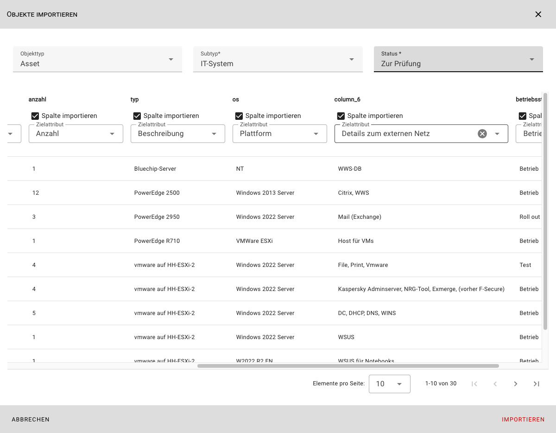Click the VMWare ESXi cell

point(254,241)
